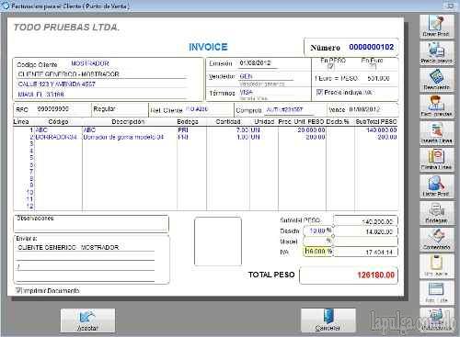Toggle the Precio incluye IVA checkbox
Viewport: 460px width, 337px height.
point(319,92)
